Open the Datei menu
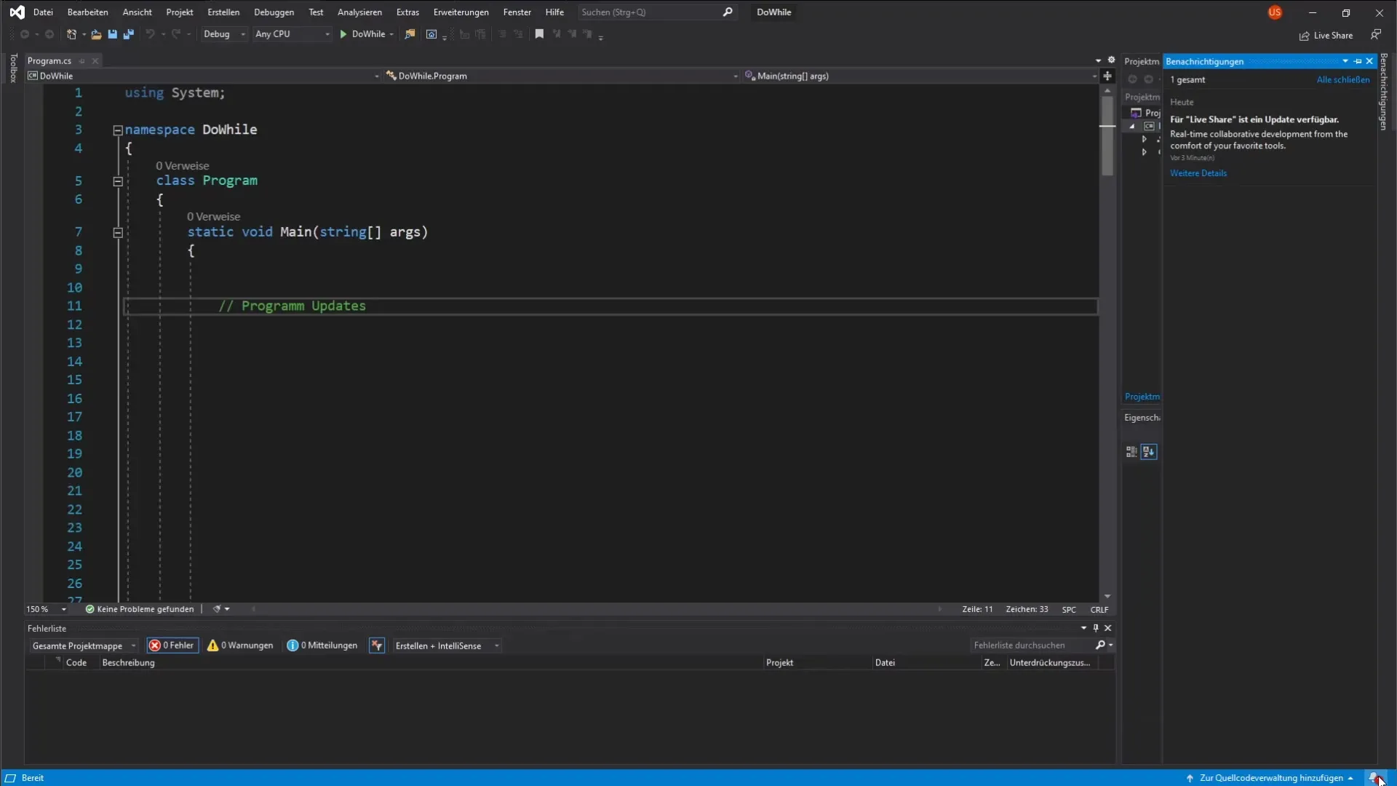The image size is (1397, 786). (x=43, y=12)
